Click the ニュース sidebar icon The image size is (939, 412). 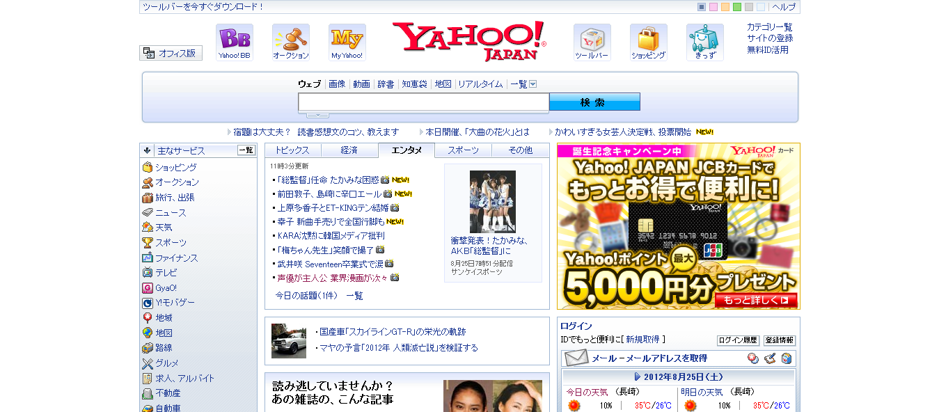(148, 213)
